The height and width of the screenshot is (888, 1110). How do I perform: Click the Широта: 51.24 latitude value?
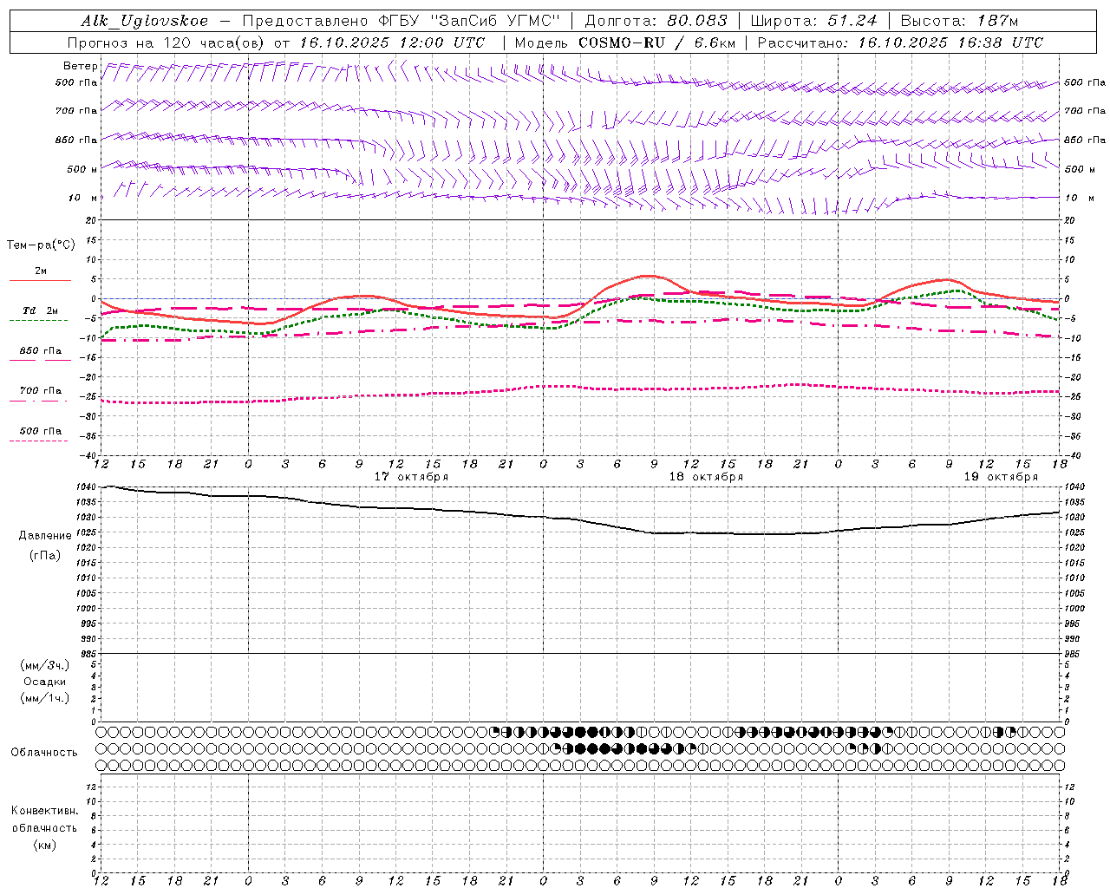point(813,21)
